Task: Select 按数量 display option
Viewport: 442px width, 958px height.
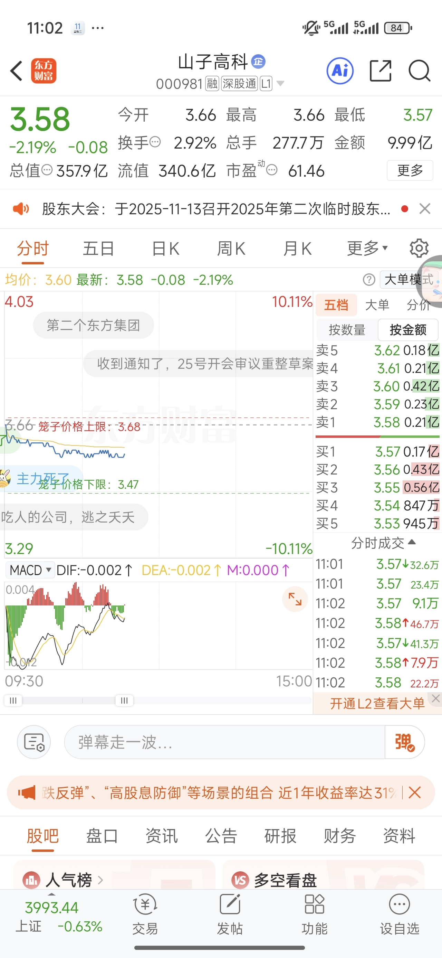Action: click(x=347, y=330)
